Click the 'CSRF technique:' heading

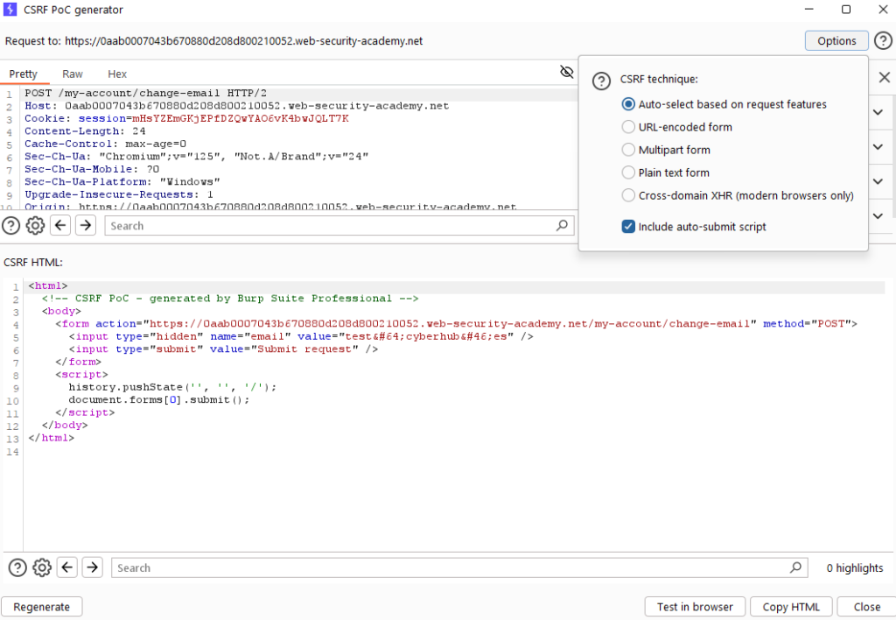coord(659,80)
